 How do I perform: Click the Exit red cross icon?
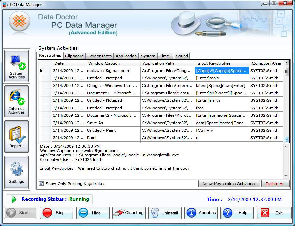click(x=265, y=213)
